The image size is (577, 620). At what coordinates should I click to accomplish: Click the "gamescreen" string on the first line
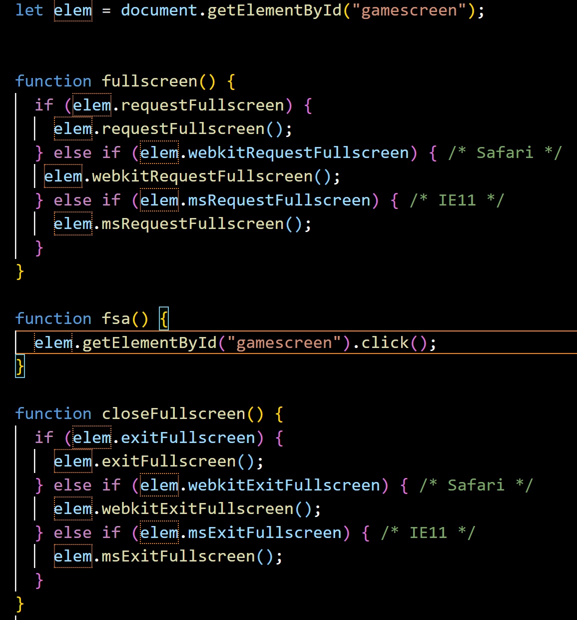409,10
